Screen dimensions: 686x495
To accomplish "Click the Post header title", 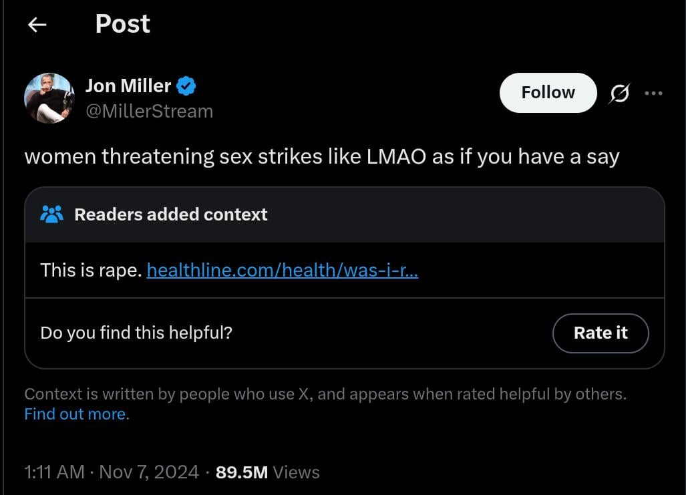I will coord(123,25).
